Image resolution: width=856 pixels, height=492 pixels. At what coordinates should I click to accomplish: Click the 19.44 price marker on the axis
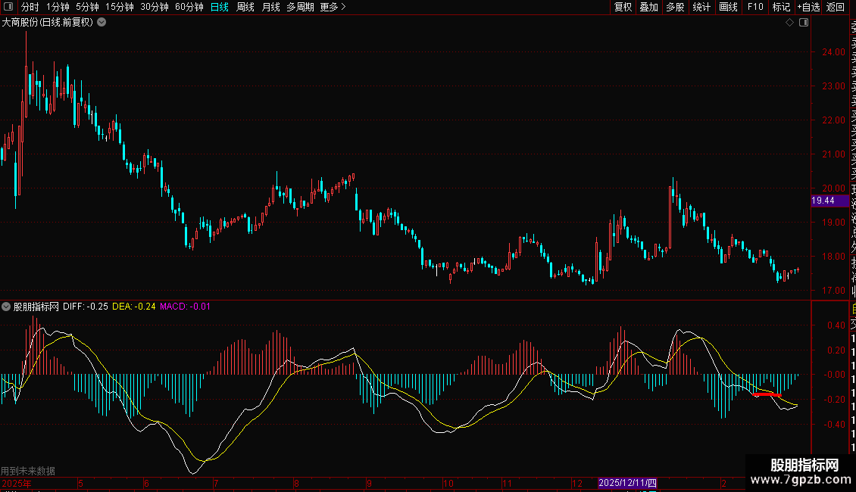[x=829, y=201]
